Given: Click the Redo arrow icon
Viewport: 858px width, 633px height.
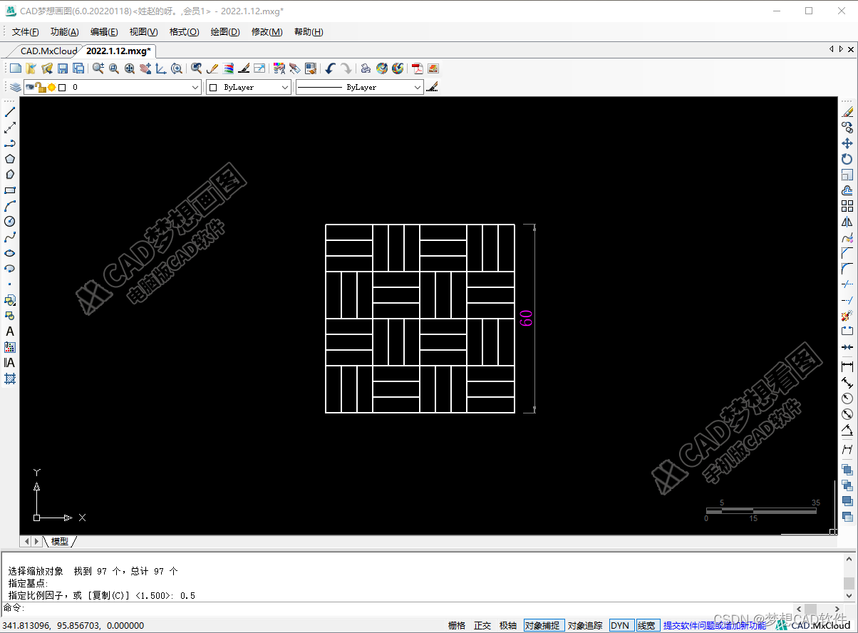Looking at the screenshot, I should (346, 68).
